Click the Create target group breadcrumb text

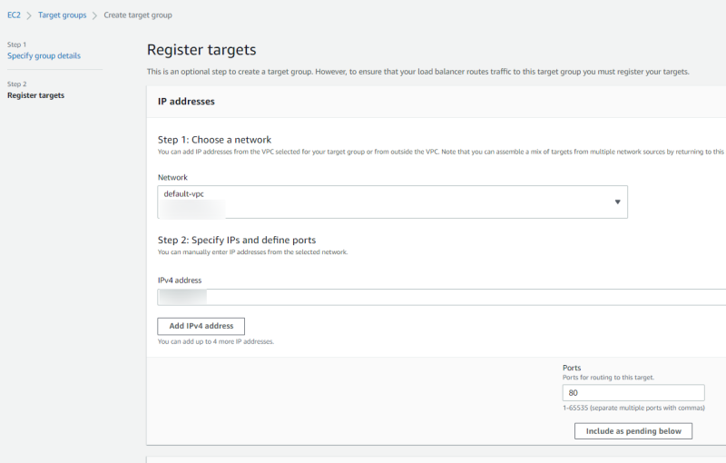click(138, 15)
